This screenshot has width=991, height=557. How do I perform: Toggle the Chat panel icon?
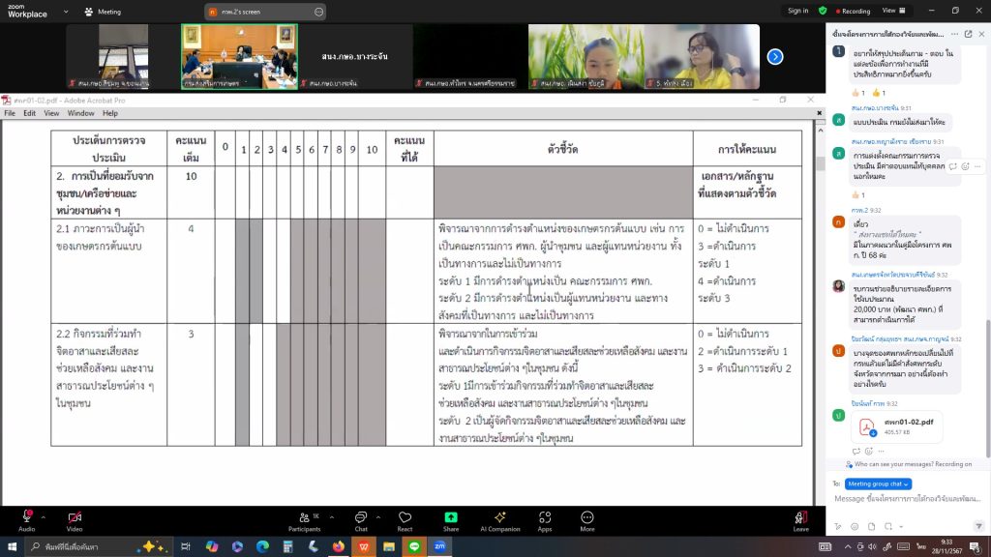tap(360, 517)
